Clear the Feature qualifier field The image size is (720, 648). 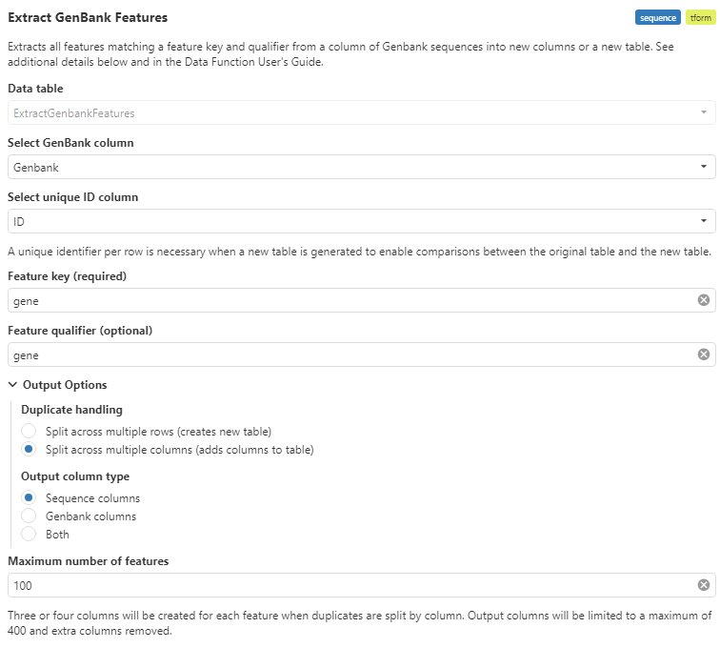click(x=704, y=354)
